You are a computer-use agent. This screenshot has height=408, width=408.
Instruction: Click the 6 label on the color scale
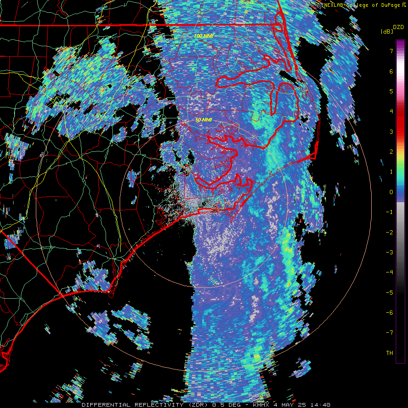391,71
